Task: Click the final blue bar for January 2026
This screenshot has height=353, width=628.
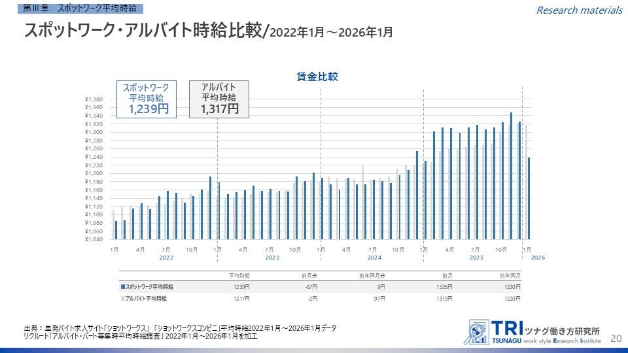Action: [x=529, y=198]
